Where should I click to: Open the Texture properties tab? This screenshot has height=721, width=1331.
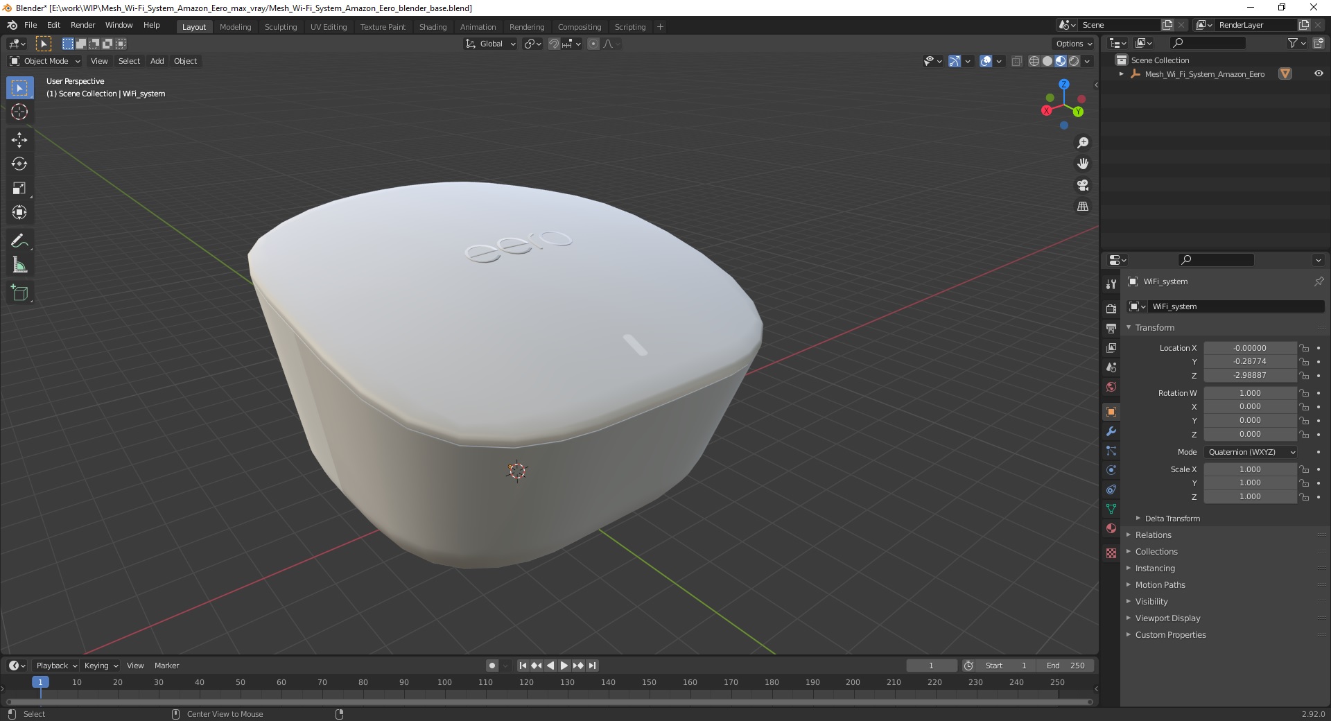pos(1111,553)
